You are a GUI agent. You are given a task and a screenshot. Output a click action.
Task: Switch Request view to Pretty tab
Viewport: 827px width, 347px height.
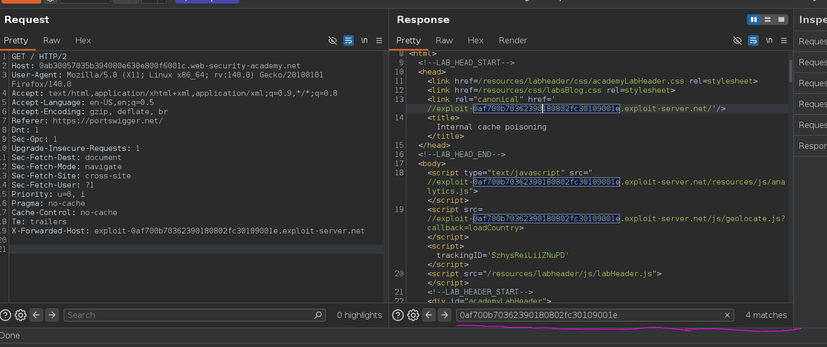click(x=16, y=40)
